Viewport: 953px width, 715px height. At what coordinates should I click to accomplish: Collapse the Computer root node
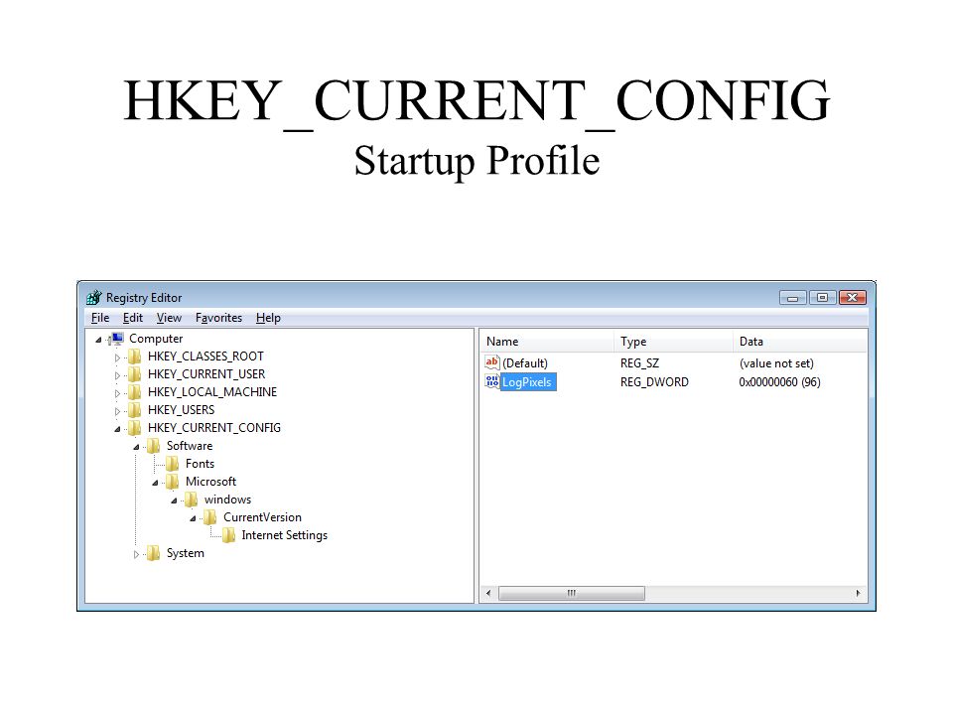(98, 340)
